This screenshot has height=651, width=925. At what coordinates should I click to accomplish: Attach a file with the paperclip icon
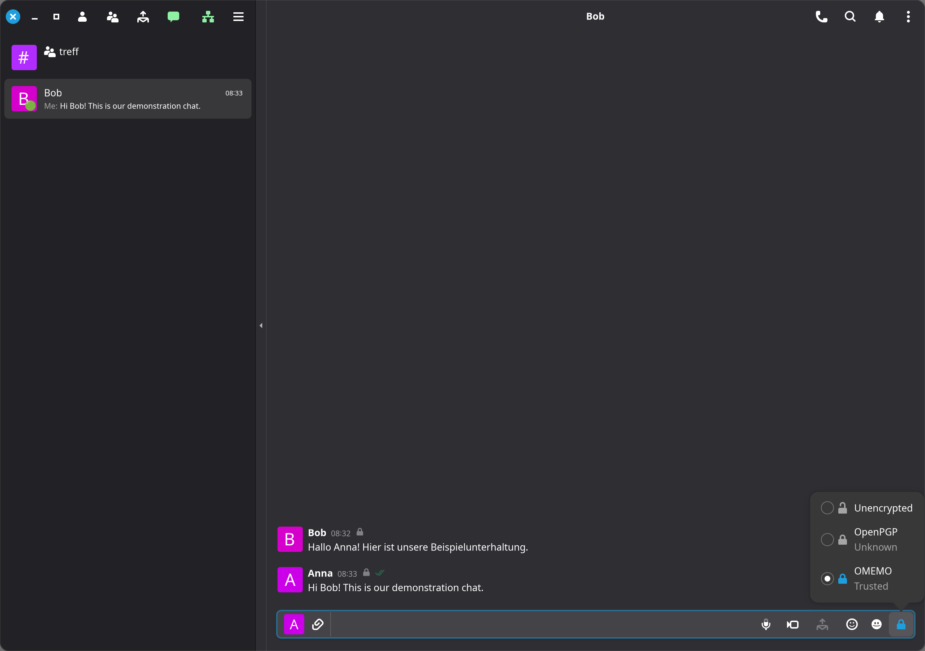click(318, 624)
